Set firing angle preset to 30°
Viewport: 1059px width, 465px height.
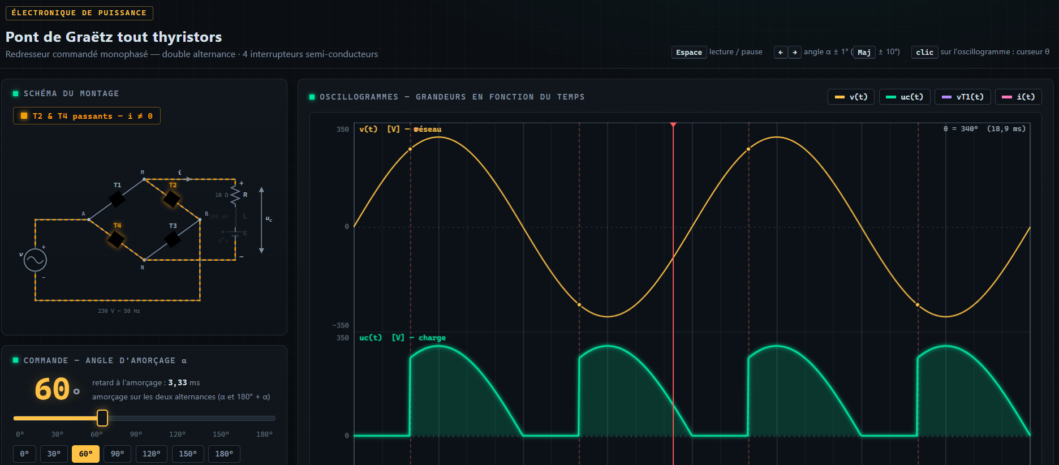[x=54, y=454]
